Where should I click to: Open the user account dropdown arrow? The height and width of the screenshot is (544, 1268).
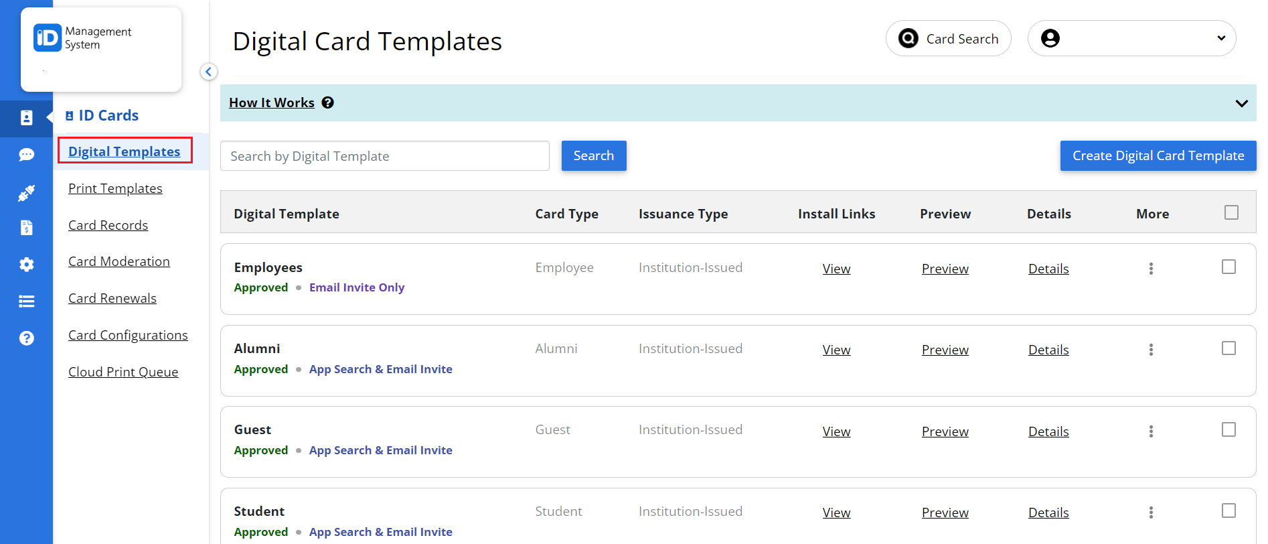[1221, 38]
